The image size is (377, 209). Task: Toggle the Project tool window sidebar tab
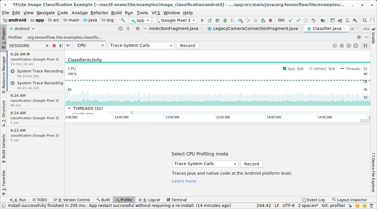coord(3,38)
